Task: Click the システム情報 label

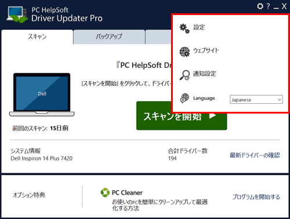Action: [x=26, y=151]
